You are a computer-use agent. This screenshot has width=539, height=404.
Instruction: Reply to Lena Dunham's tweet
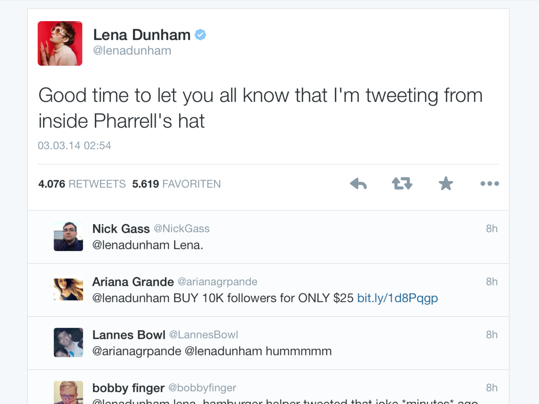point(358,184)
